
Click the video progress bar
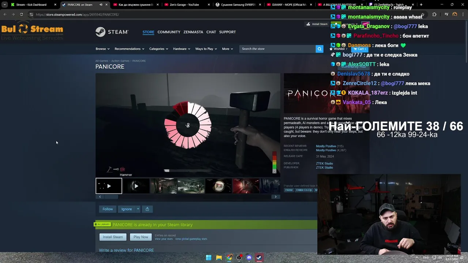click(x=187, y=171)
